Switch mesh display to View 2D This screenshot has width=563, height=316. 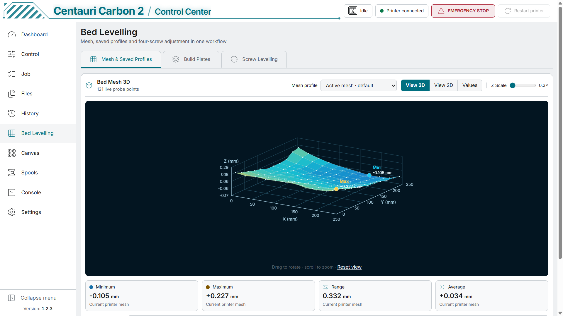[444, 85]
